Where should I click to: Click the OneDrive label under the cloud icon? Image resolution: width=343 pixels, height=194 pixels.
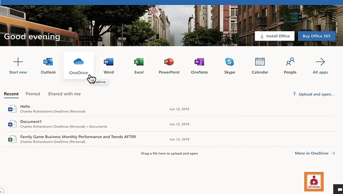tap(78, 72)
